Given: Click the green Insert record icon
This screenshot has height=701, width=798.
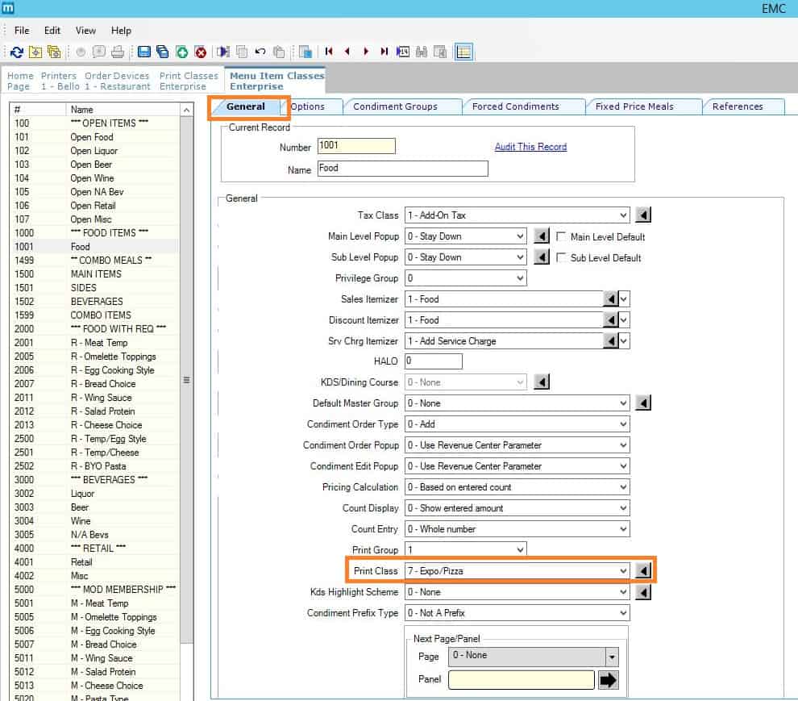Looking at the screenshot, I should tap(182, 52).
